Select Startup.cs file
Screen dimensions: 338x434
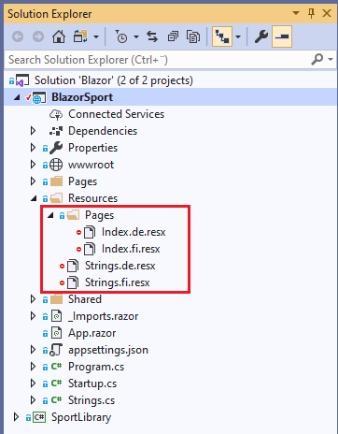tap(92, 383)
